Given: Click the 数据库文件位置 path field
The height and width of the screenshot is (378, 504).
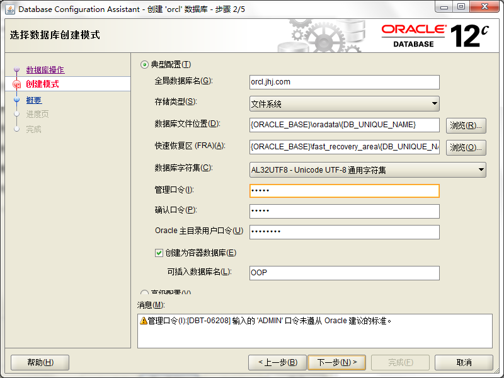Looking at the screenshot, I should point(344,125).
